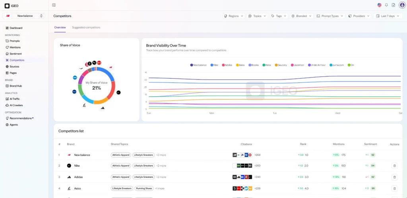Click the Asics logo beside donut chart
This screenshot has height=198, width=407.
[x=84, y=105]
